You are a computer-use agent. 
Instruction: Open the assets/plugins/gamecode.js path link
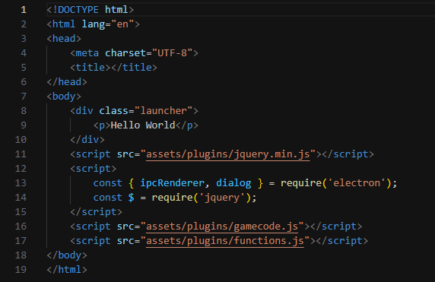[222, 227]
